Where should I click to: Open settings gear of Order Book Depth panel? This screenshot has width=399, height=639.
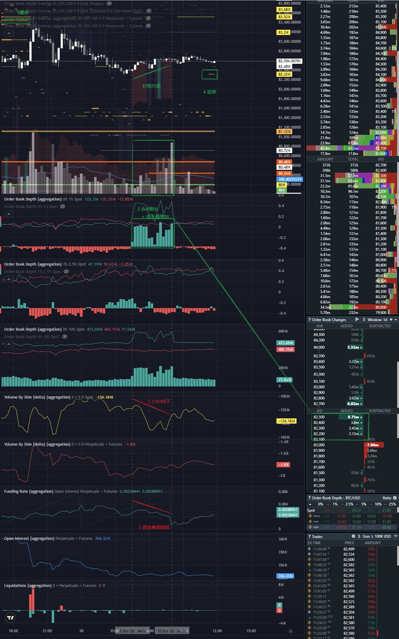point(395,498)
